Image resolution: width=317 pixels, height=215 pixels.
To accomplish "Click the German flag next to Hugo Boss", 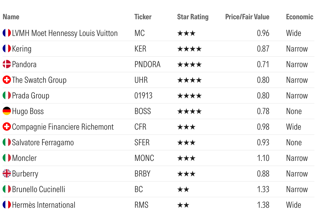I will tap(7, 111).
